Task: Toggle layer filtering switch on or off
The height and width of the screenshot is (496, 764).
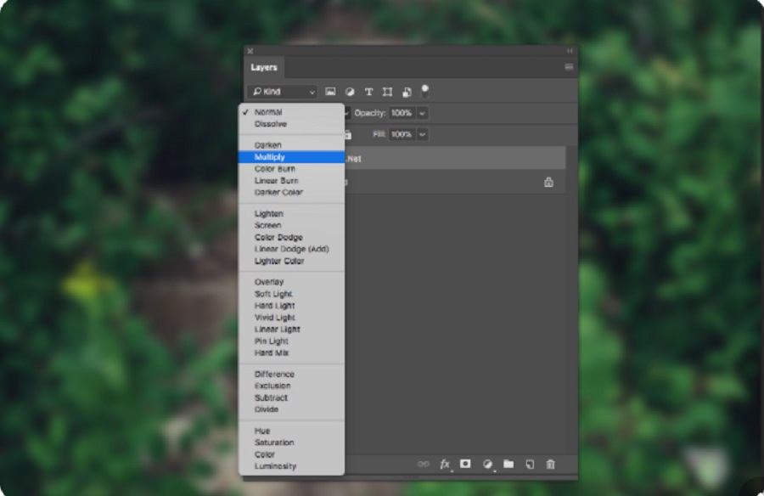Action: pos(425,90)
